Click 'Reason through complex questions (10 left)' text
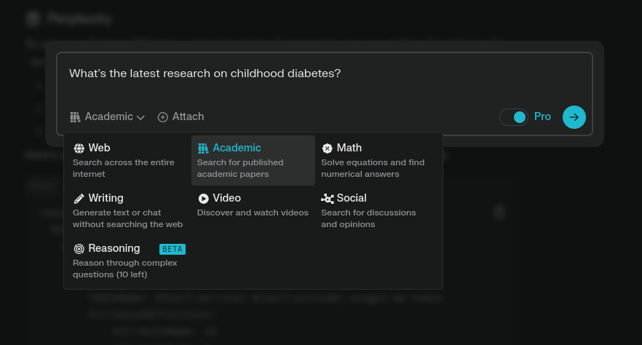 (125, 269)
